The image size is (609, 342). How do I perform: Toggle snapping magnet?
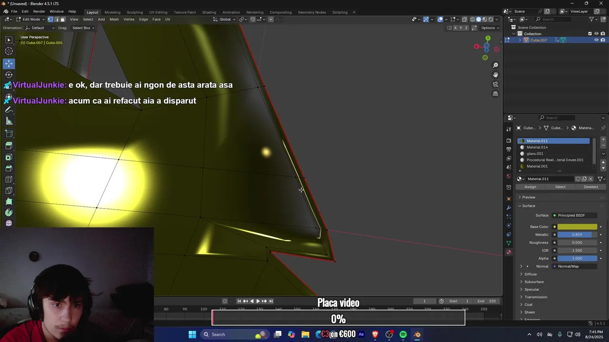coord(253,19)
